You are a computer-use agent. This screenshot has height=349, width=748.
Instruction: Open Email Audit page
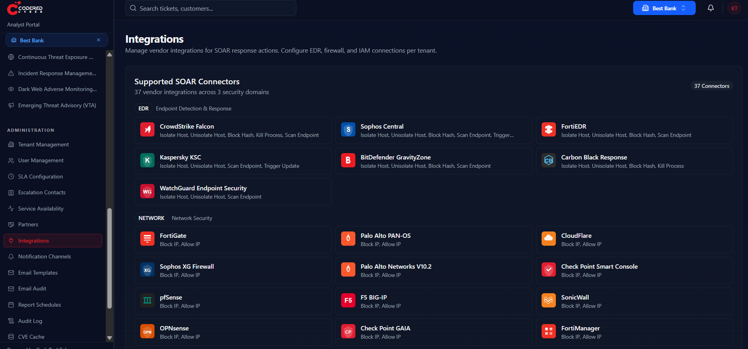pyautogui.click(x=53, y=288)
